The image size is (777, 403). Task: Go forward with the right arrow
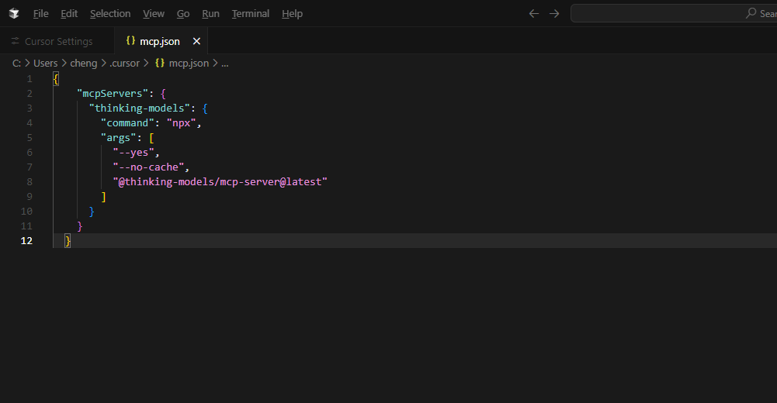coord(554,14)
